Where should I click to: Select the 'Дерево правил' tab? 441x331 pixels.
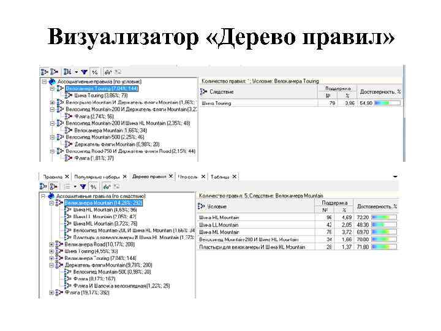[149, 177]
